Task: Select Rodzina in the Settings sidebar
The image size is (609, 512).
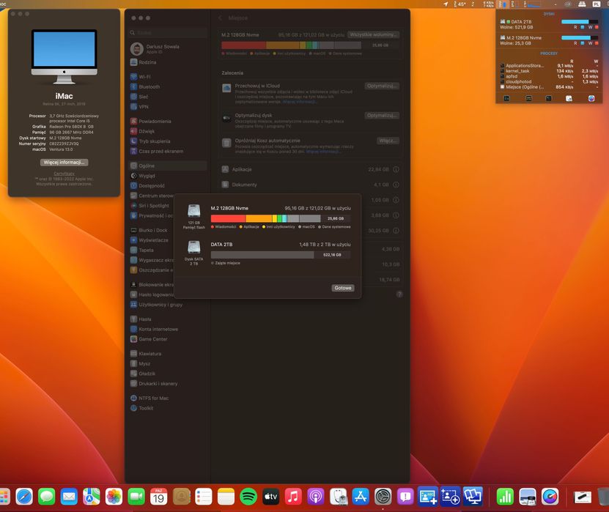Action: [x=168, y=62]
